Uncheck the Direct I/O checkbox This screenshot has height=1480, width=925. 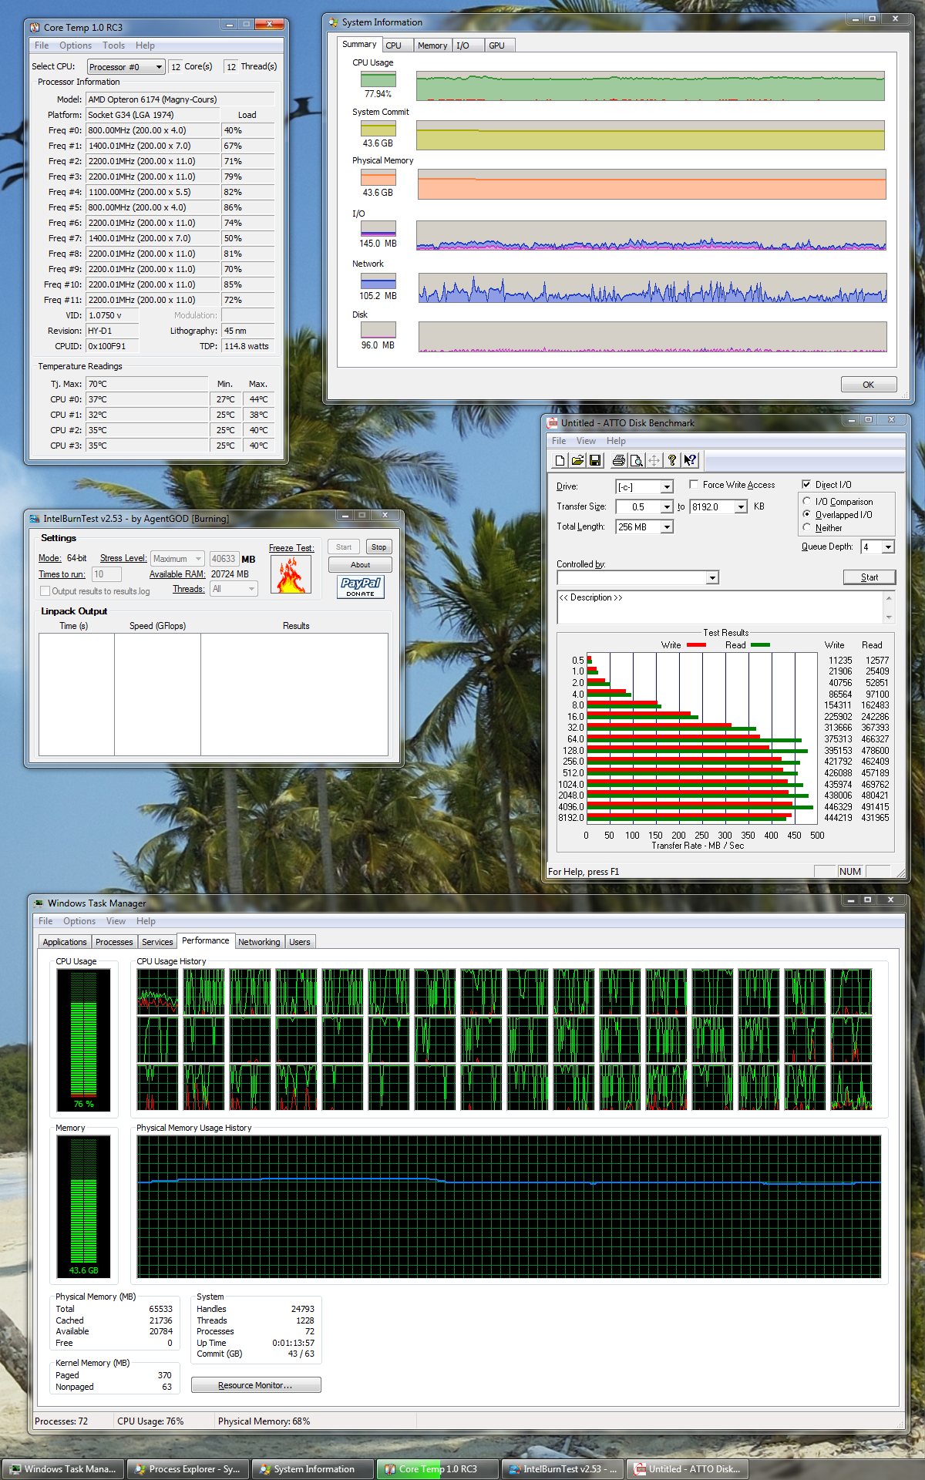click(x=806, y=484)
